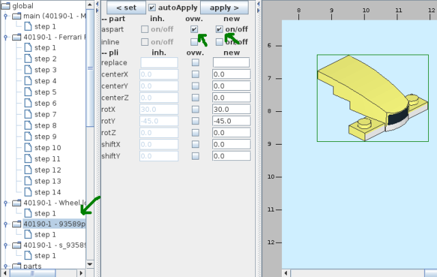Screen dimensions: 437x277
Task: Click the folder icon beside 40190-1 - Wheel
Action: [16, 203]
